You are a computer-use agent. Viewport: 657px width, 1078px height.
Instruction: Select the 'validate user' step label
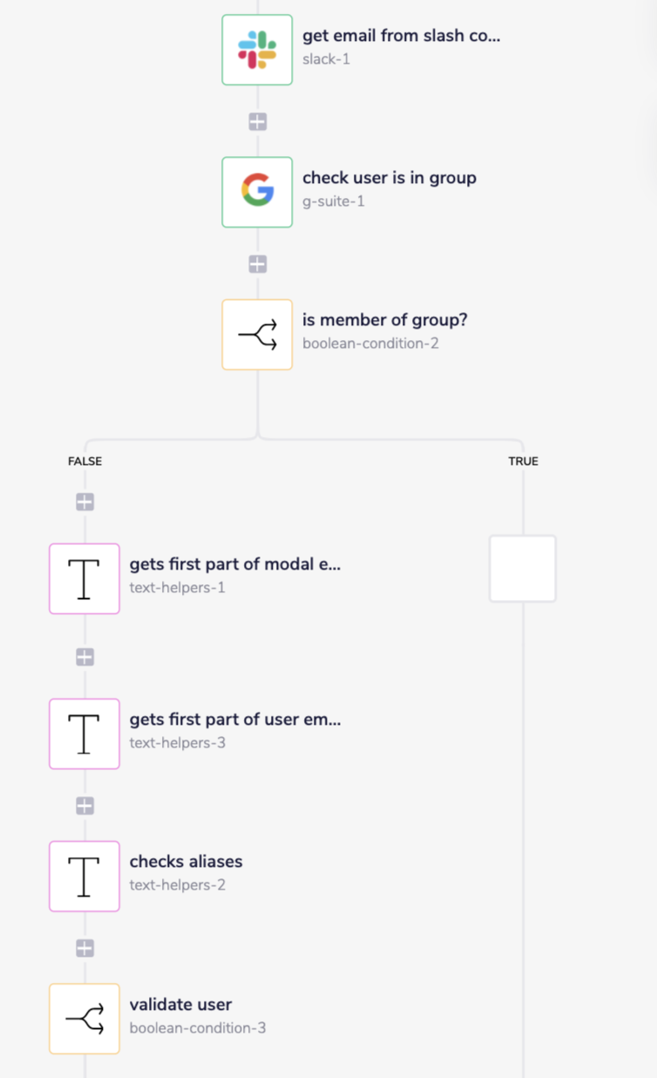(x=180, y=1004)
